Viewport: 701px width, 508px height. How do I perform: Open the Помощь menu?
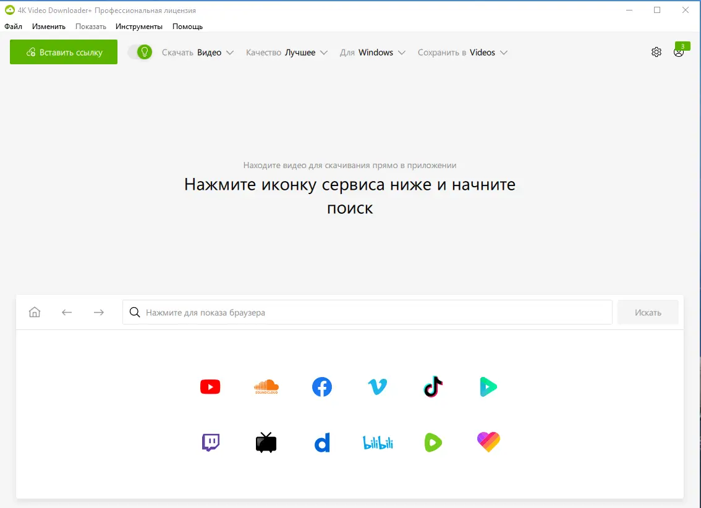pyautogui.click(x=187, y=27)
